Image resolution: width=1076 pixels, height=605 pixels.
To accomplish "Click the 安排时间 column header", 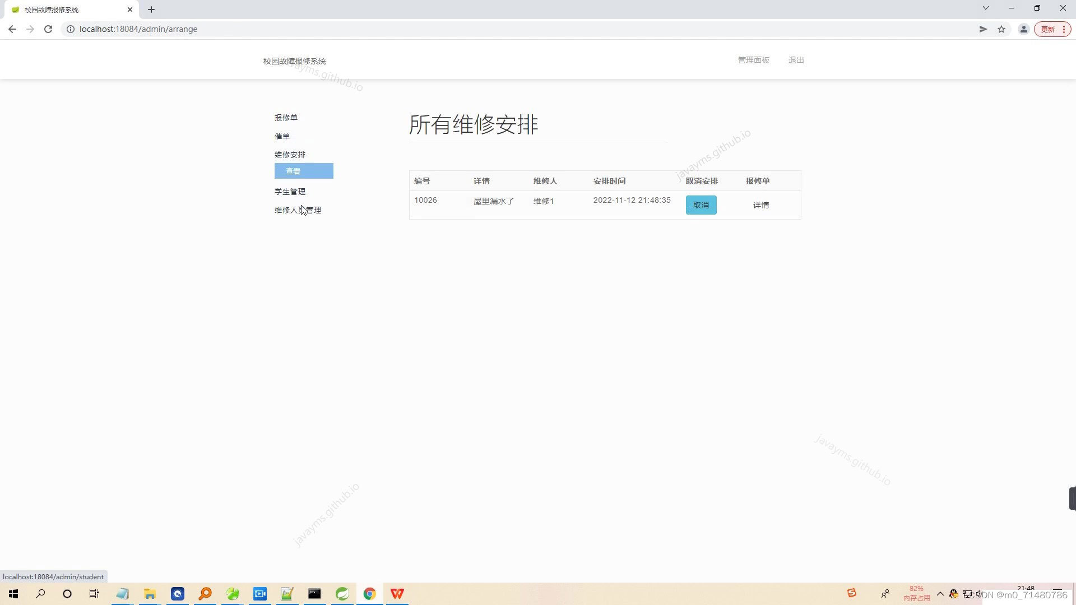I will tap(609, 181).
